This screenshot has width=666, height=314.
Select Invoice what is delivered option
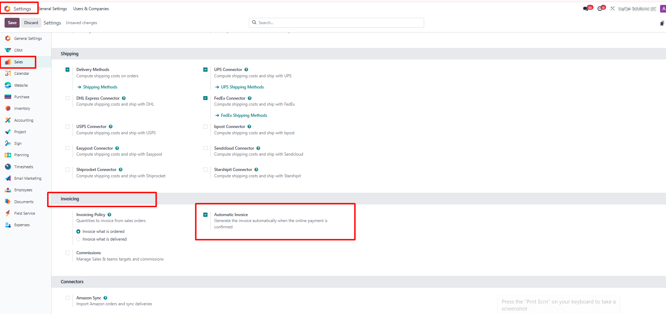(x=78, y=239)
